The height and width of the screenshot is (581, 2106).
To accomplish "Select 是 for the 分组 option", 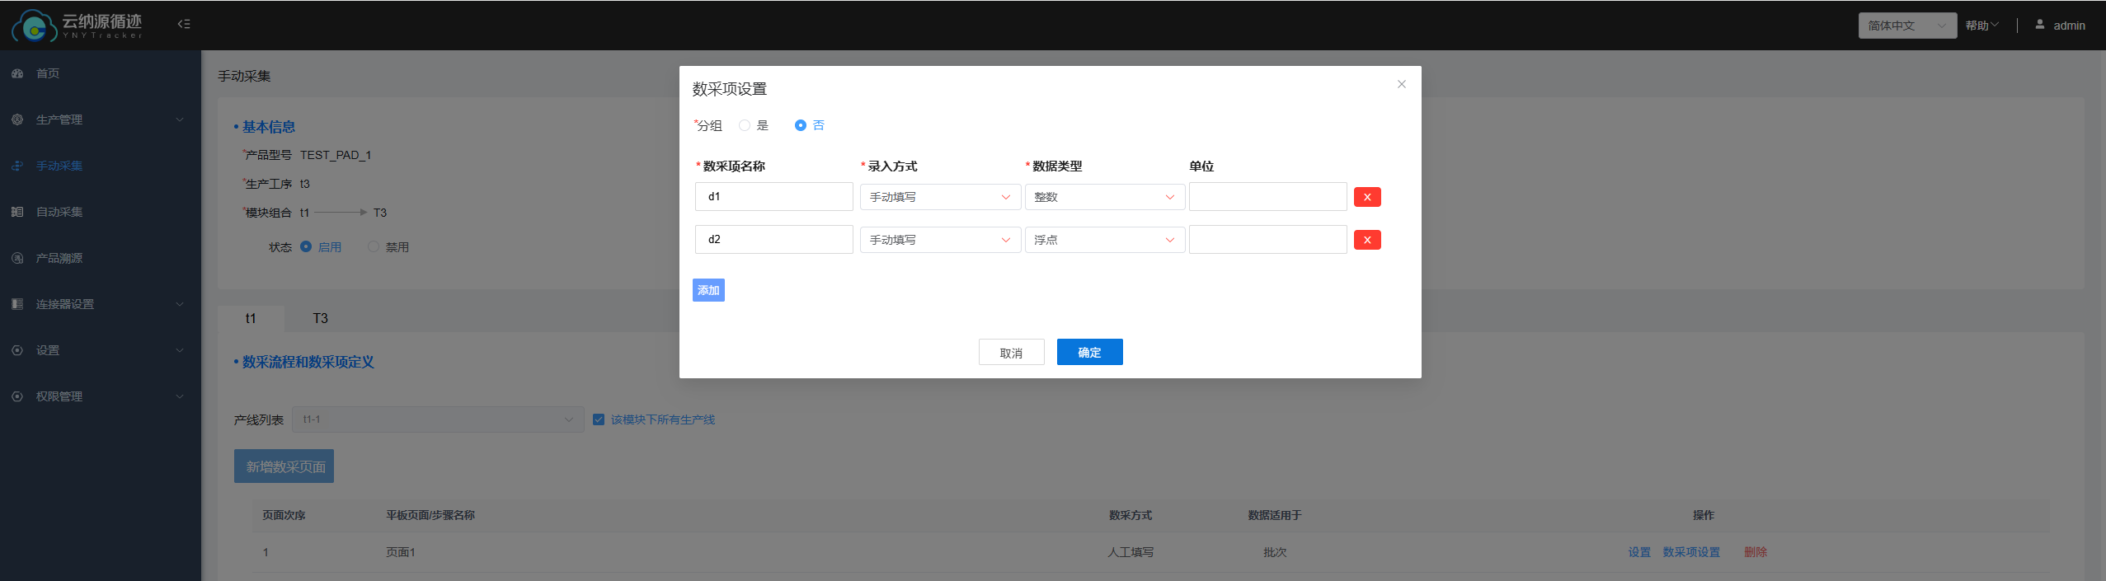I will [x=745, y=125].
